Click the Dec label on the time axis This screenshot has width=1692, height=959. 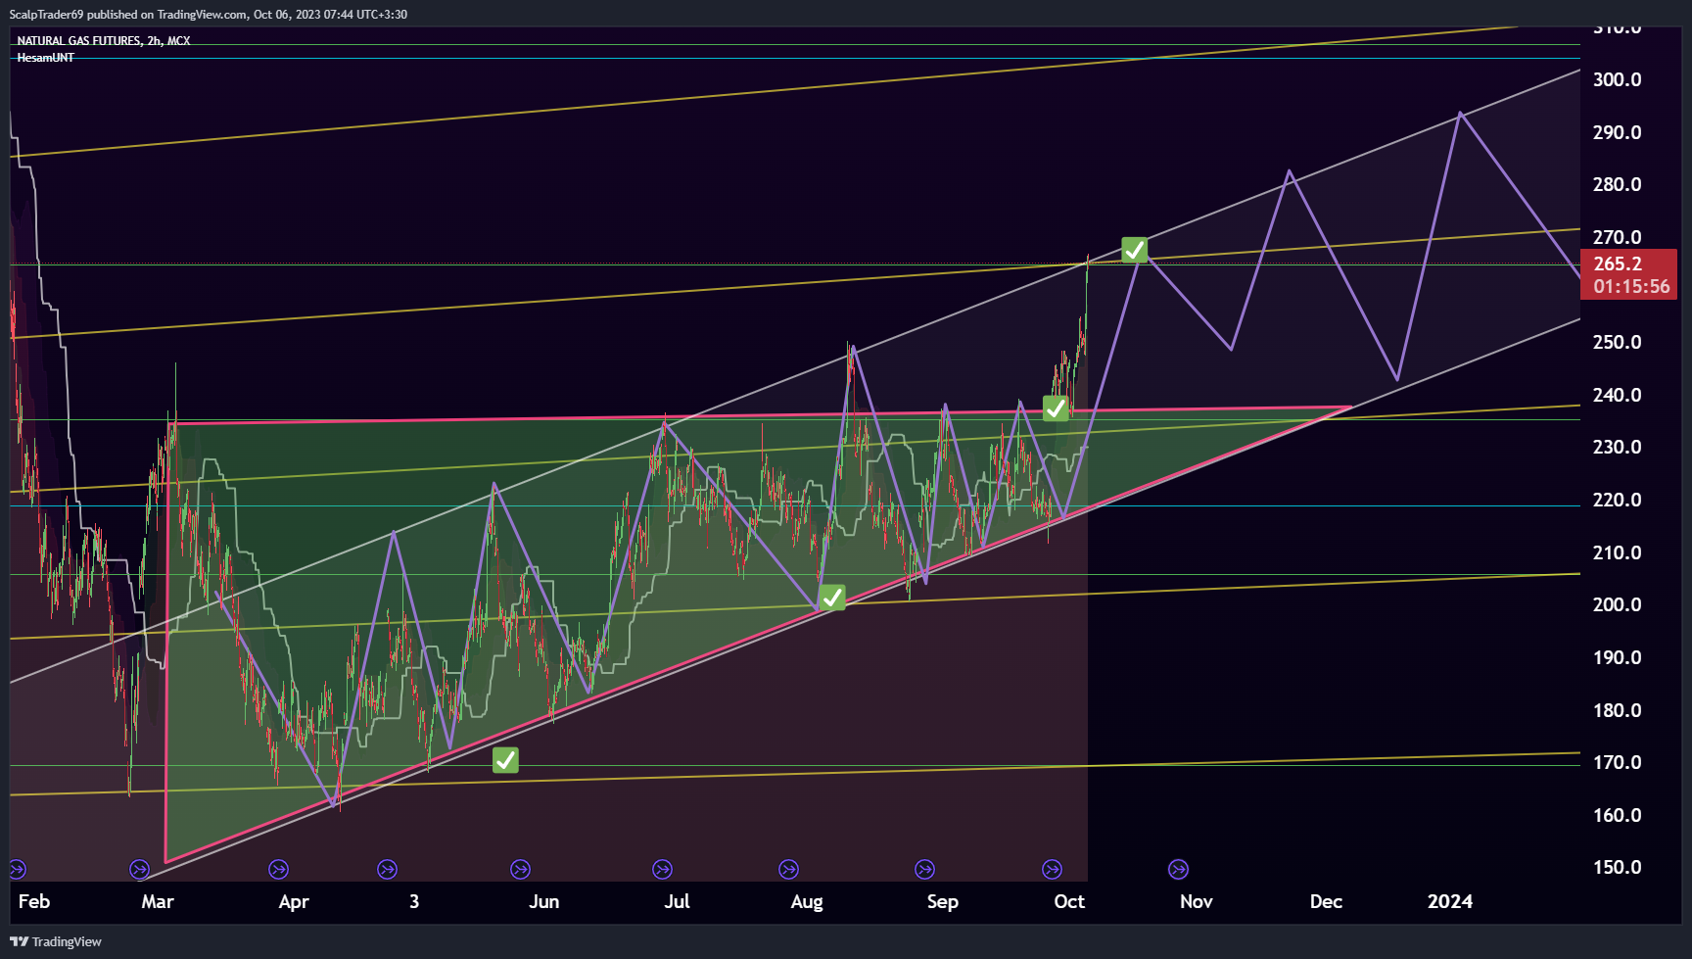click(1327, 901)
